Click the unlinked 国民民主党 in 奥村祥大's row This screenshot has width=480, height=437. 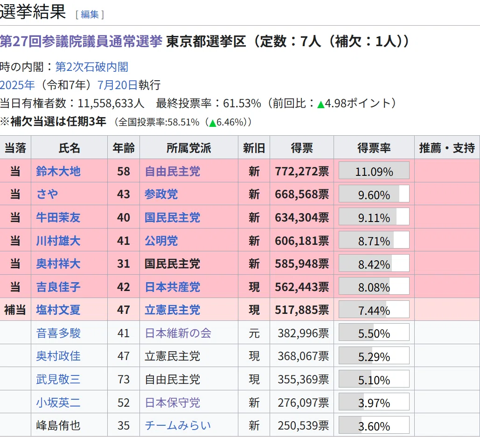[x=172, y=264]
